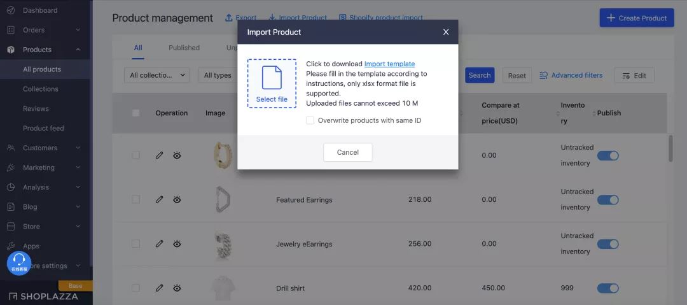Click the product list vertical scrollbar
Image resolution: width=687 pixels, height=305 pixels.
670,149
